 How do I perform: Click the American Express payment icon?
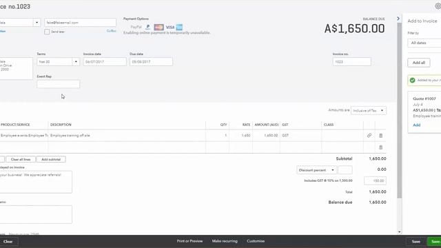point(179,28)
